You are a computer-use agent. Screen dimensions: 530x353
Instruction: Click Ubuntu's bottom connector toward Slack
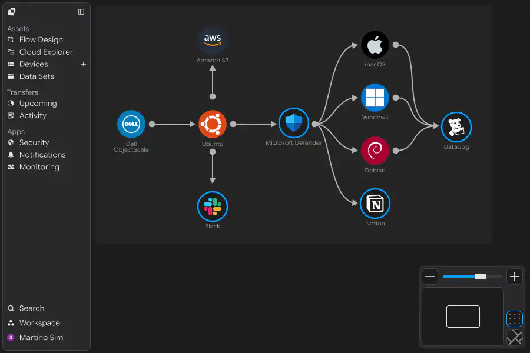(x=213, y=152)
